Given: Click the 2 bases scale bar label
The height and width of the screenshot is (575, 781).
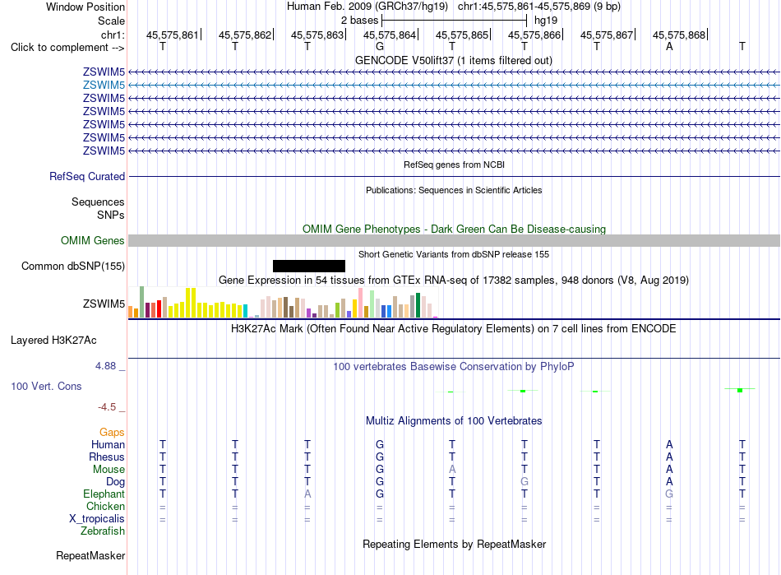Looking at the screenshot, I should click(359, 21).
